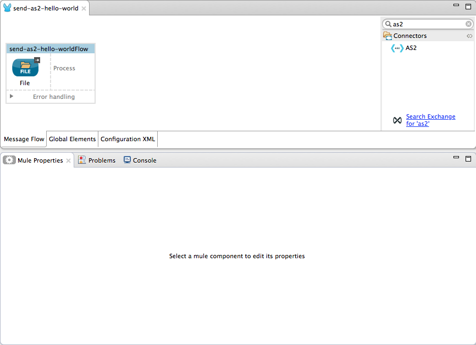
Task: Click the Exchange infinity icon near Search Exchange
Action: (397, 120)
